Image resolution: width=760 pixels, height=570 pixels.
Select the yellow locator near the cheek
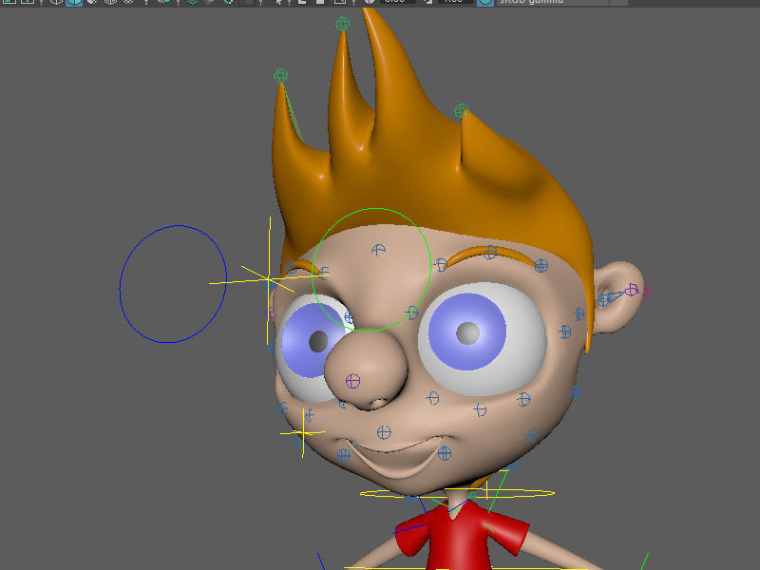[x=303, y=432]
